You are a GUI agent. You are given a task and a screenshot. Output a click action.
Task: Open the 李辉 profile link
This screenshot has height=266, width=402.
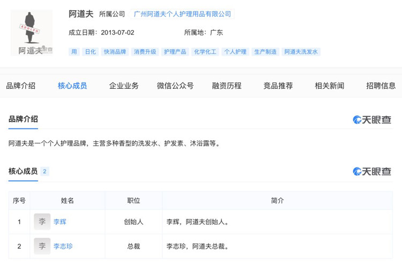(x=59, y=222)
